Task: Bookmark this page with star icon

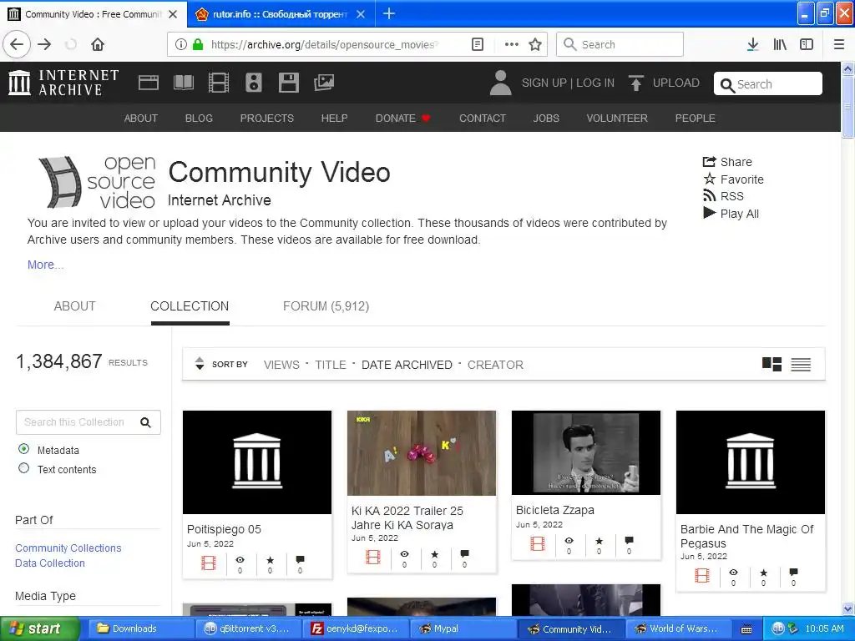Action: click(535, 44)
